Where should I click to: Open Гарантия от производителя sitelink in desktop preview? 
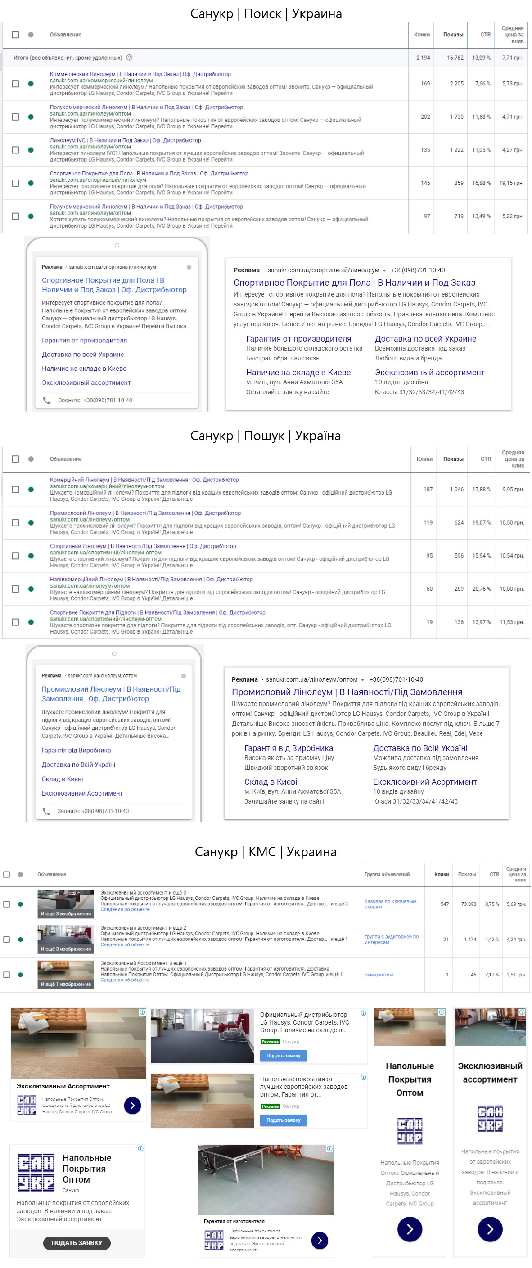(298, 339)
